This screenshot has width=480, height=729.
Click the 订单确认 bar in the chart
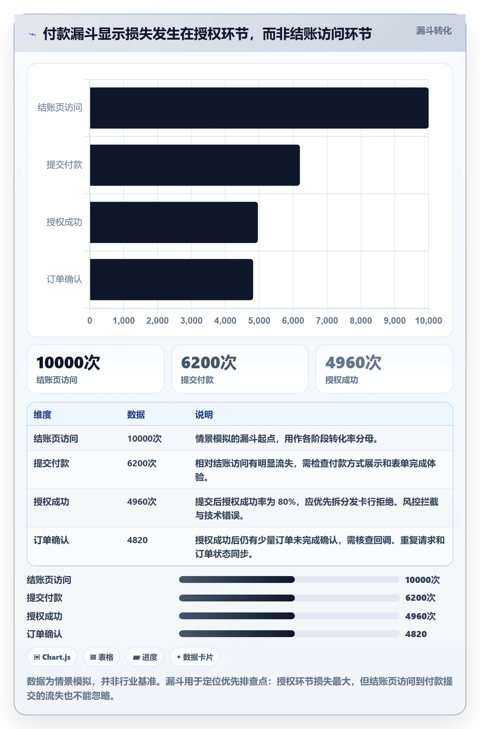(x=171, y=279)
